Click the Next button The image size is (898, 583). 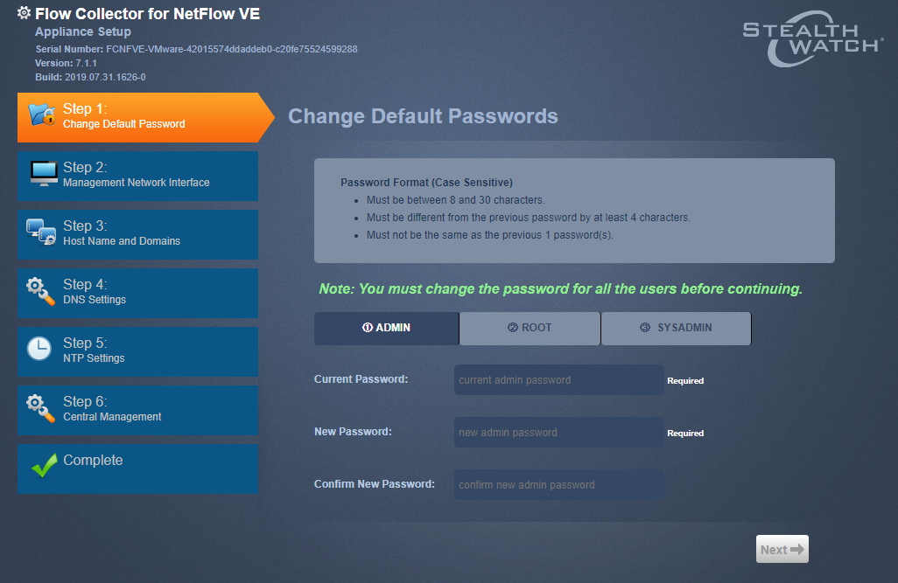tap(782, 549)
